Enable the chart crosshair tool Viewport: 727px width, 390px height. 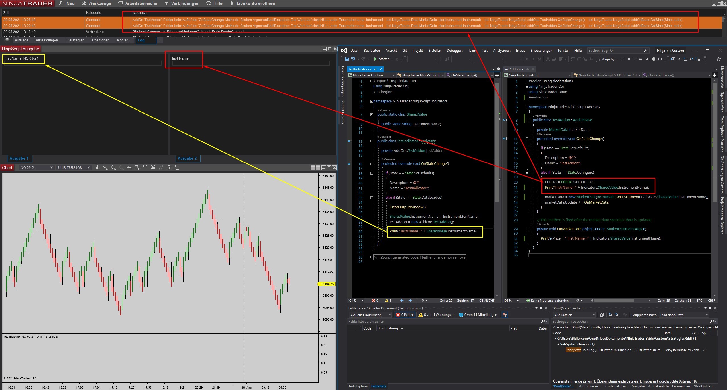pyautogui.click(x=129, y=168)
